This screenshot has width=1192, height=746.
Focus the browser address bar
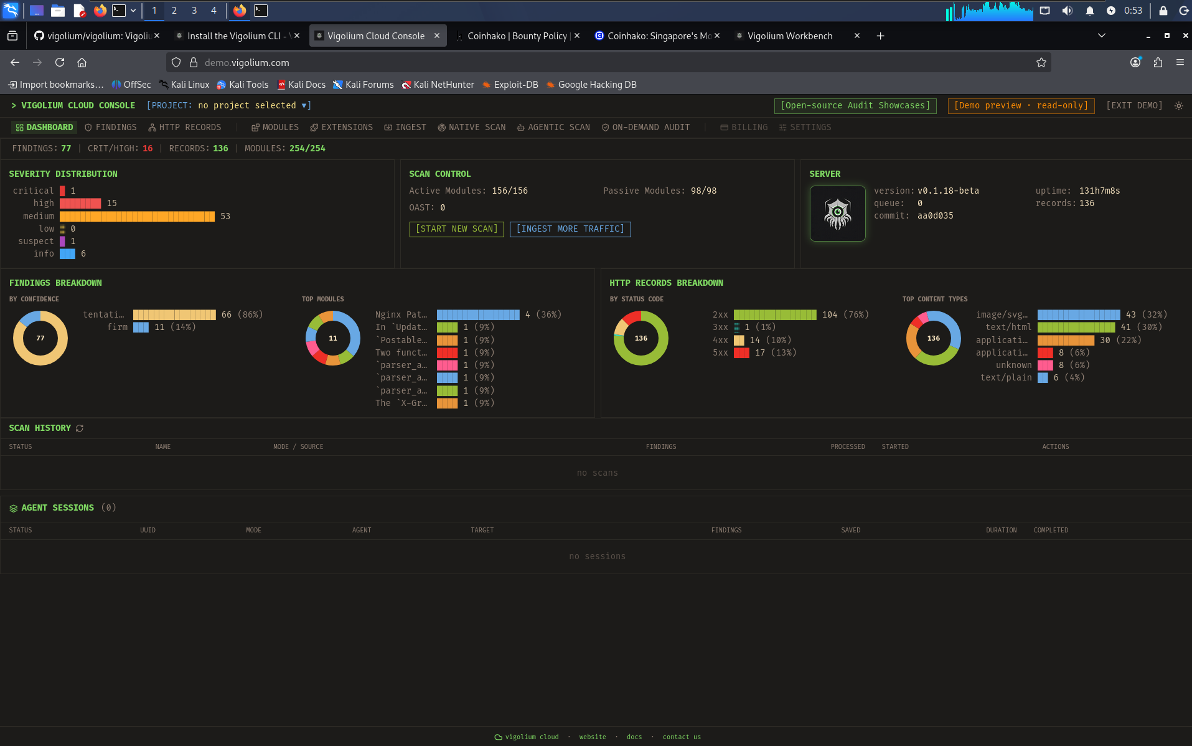(610, 62)
